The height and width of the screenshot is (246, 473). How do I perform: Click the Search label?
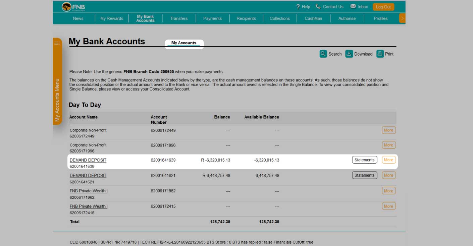335,54
